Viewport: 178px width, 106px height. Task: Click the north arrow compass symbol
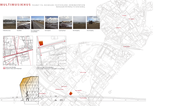click(x=110, y=92)
